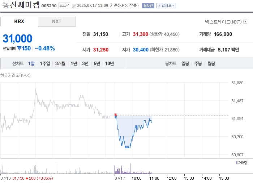This screenshot has width=253, height=183.
Task: Click the 시가 value 31,250
Action: pos(101,50)
